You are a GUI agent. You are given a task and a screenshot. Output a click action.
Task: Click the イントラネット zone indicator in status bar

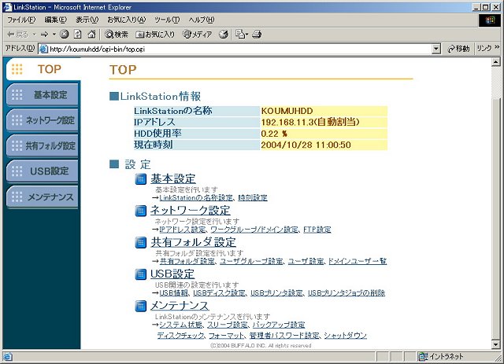(x=441, y=356)
